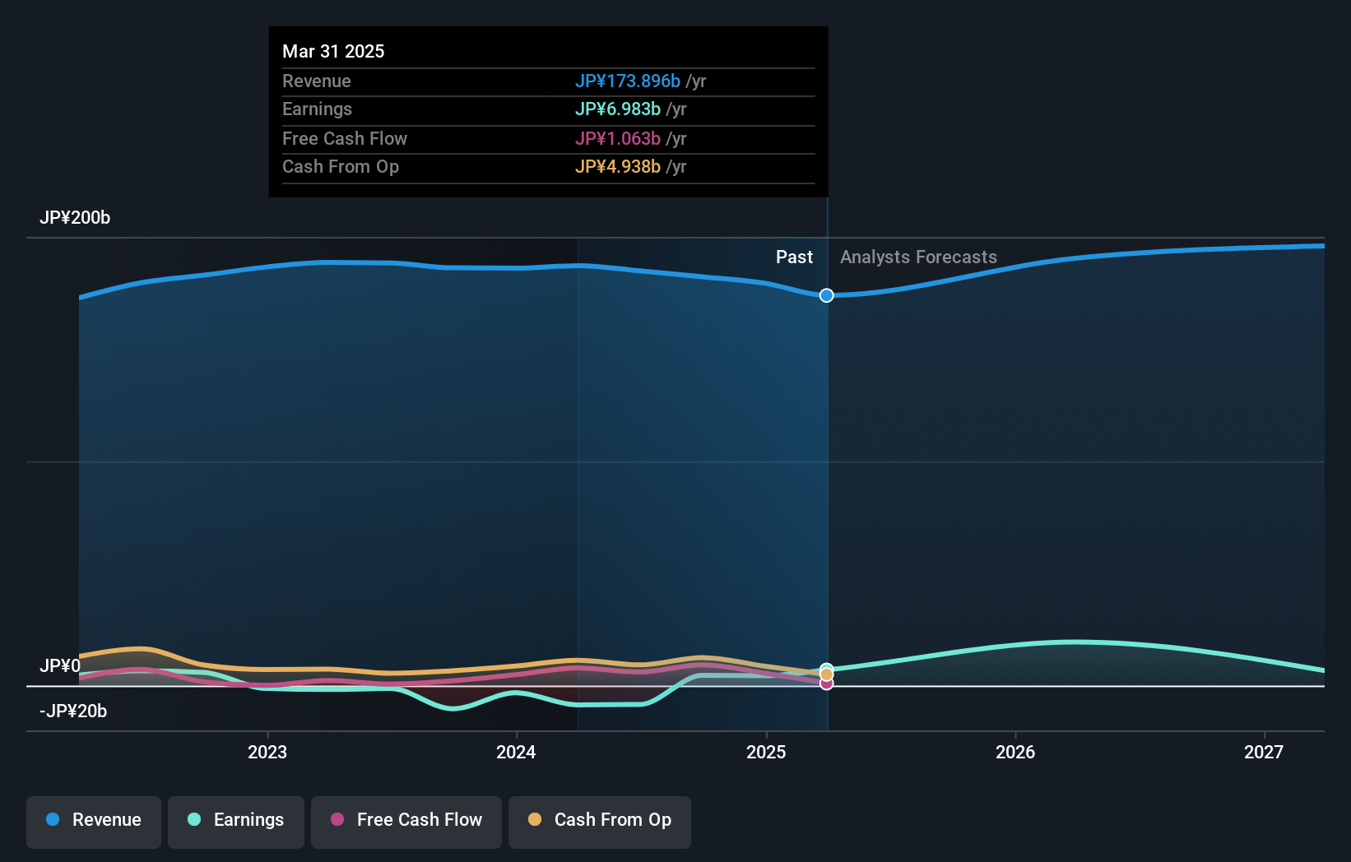This screenshot has width=1351, height=862.
Task: Click the 2026 x-axis label
Action: coord(1015,752)
